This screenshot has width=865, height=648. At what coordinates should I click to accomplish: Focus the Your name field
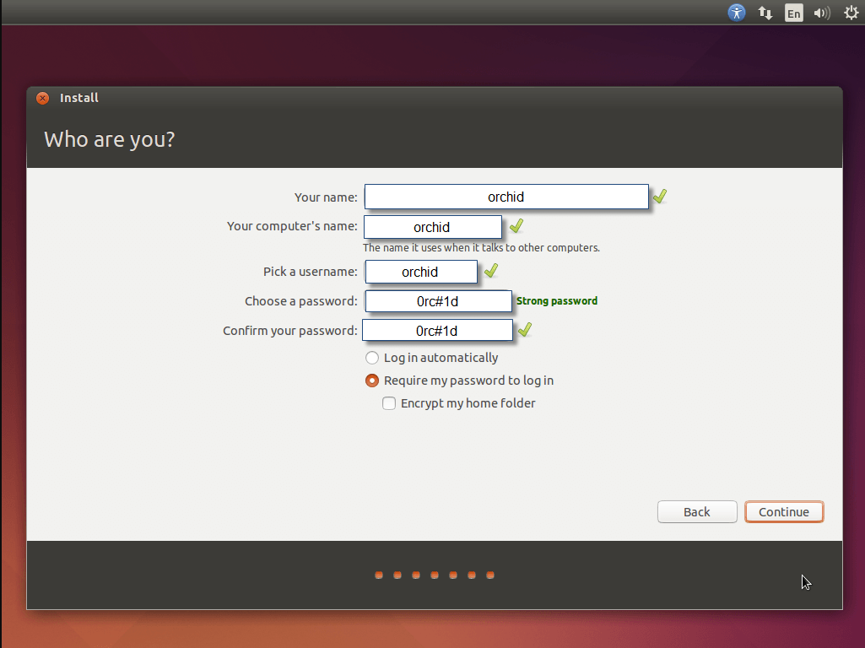click(506, 197)
